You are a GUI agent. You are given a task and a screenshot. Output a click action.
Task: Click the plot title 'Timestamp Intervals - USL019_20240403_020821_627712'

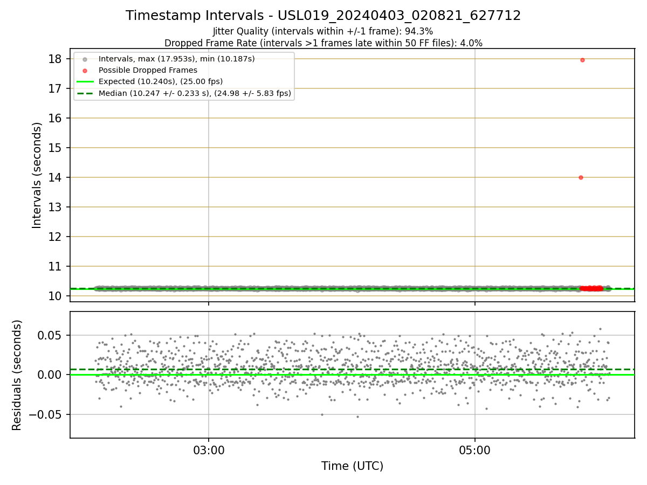(323, 16)
